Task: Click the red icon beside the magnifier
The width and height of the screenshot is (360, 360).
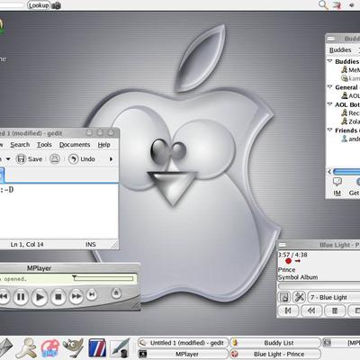Action: point(337,5)
